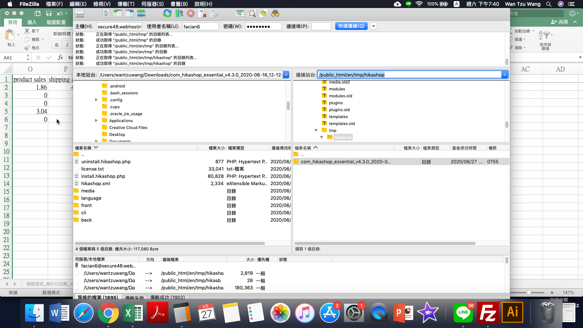Adjust the Excel zoom slider

(529, 292)
